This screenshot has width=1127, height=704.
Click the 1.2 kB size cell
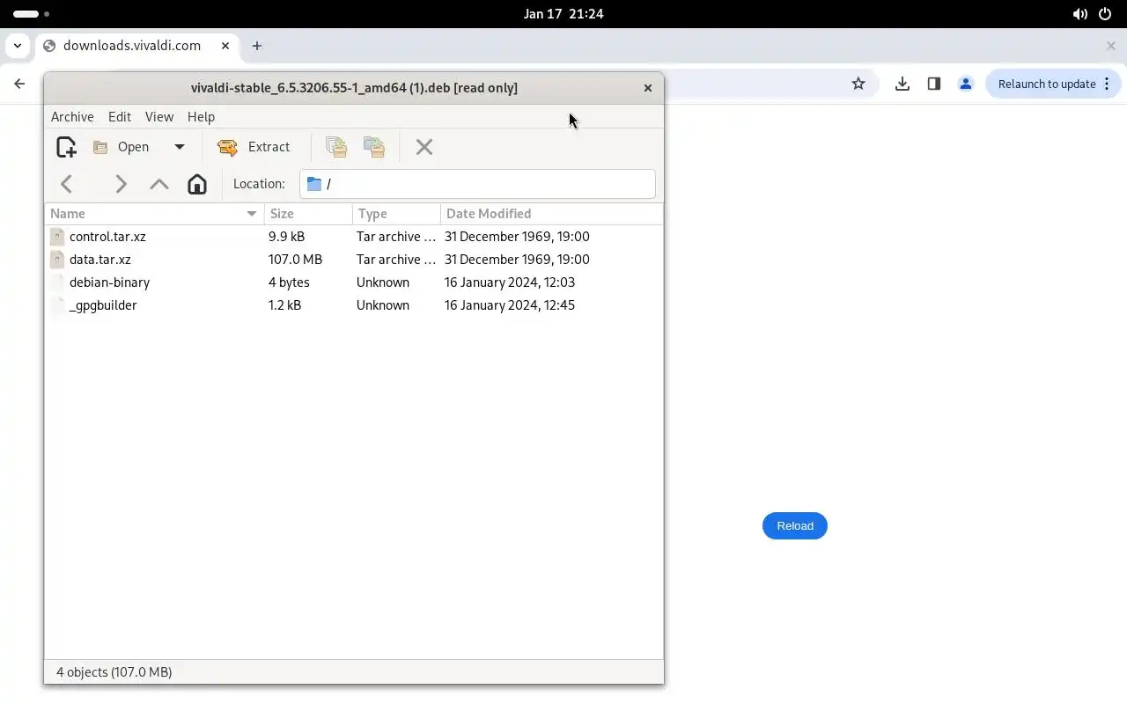284,305
